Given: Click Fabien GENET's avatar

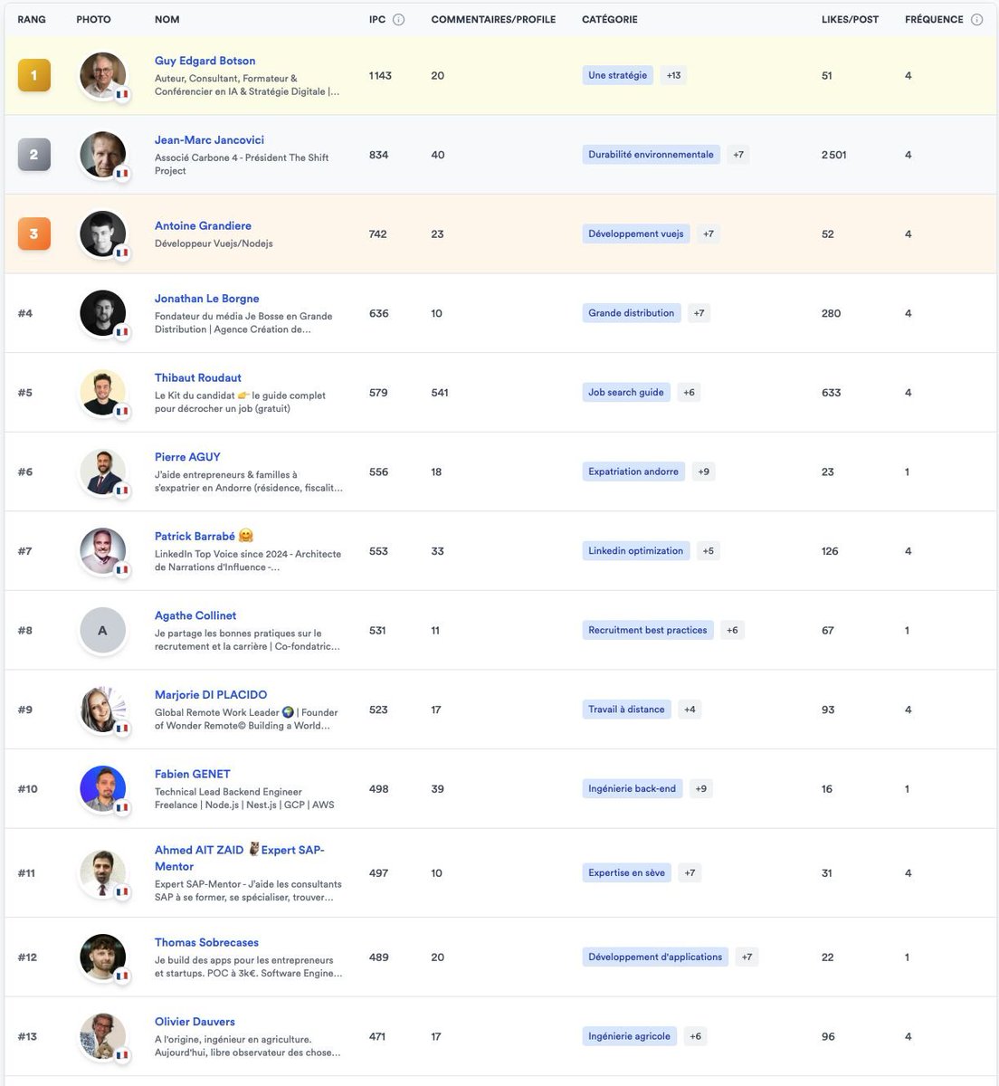Looking at the screenshot, I should [102, 788].
